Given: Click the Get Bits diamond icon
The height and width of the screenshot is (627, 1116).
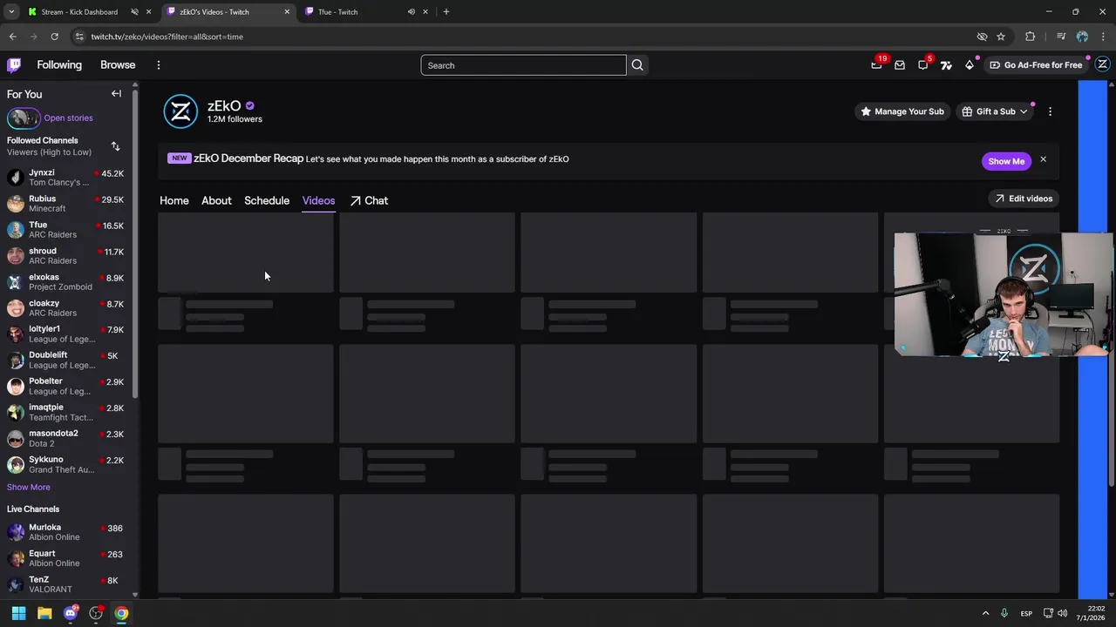Looking at the screenshot, I should (x=970, y=64).
